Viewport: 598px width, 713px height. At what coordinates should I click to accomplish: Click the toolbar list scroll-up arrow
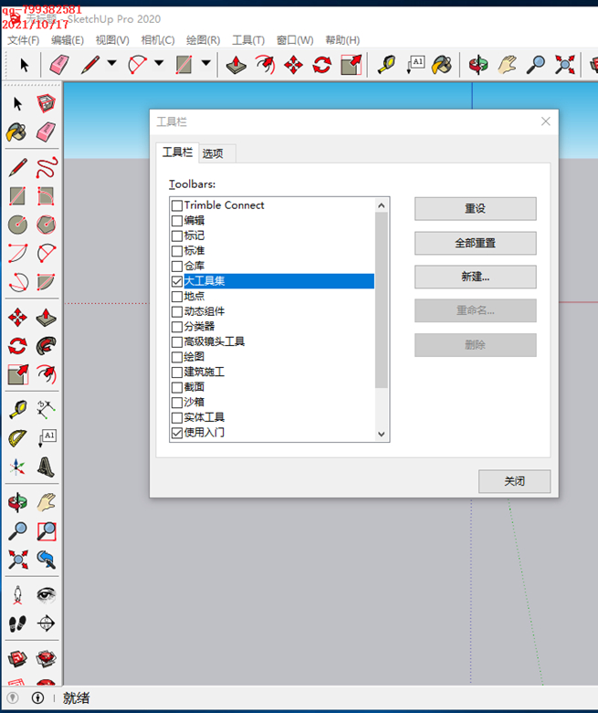click(382, 205)
